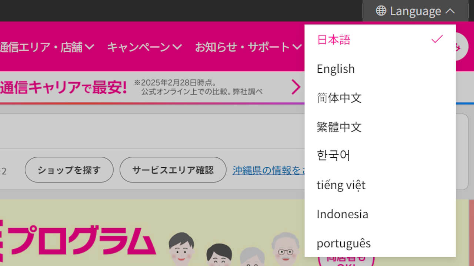Click the checkmark next to 日本語
This screenshot has width=474, height=266.
[x=437, y=39]
